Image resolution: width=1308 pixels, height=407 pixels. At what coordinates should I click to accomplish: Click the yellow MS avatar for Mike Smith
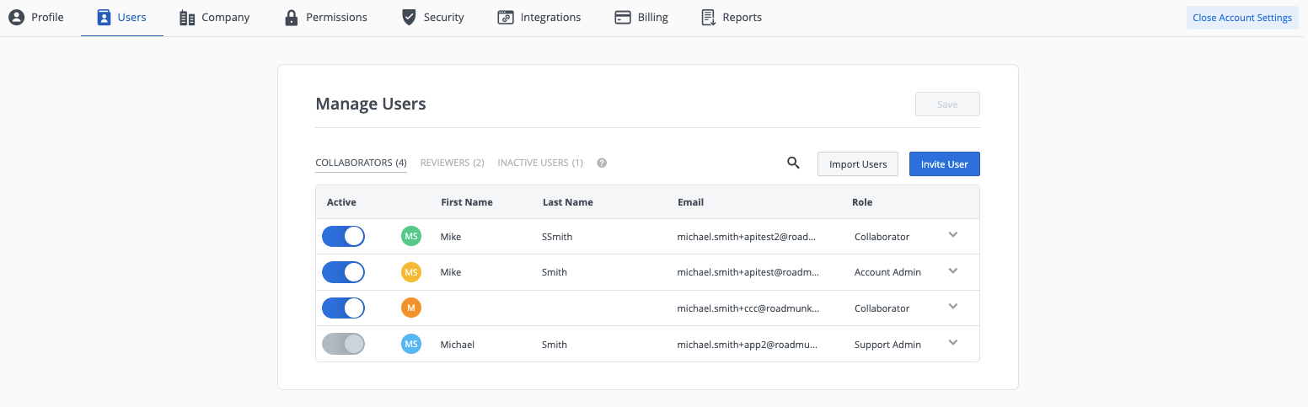410,272
